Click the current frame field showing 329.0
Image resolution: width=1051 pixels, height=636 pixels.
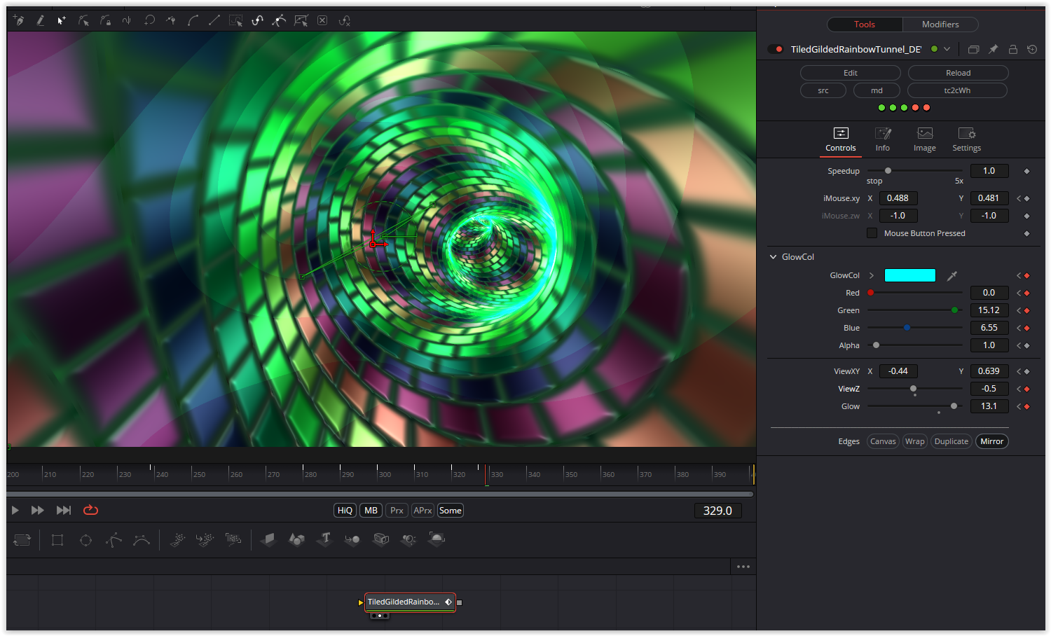coord(717,511)
